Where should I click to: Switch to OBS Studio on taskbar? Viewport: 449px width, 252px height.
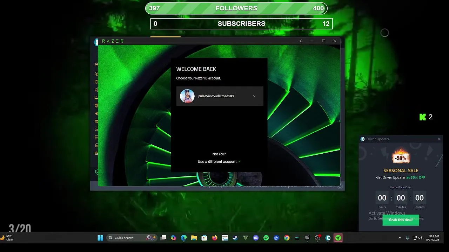318,238
